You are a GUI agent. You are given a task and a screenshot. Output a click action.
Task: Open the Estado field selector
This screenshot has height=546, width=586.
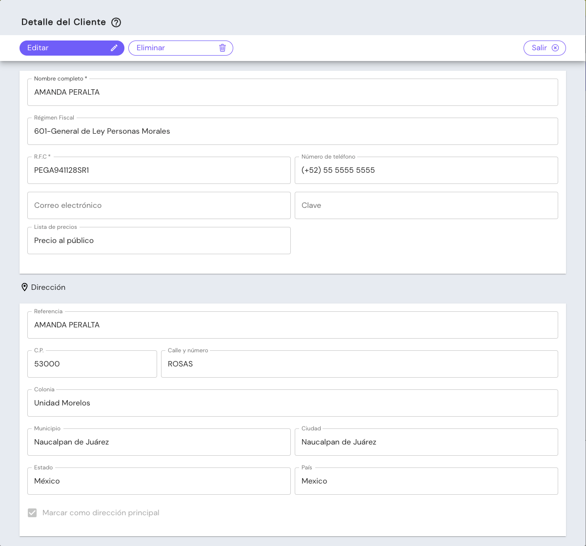pos(159,481)
